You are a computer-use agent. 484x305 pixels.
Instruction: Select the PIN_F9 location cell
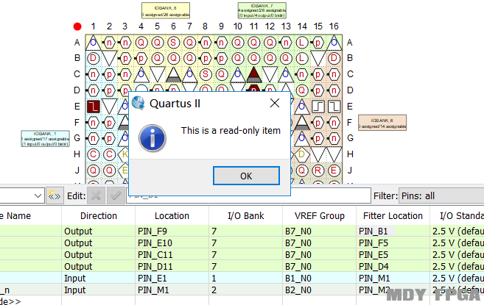pyautogui.click(x=172, y=232)
